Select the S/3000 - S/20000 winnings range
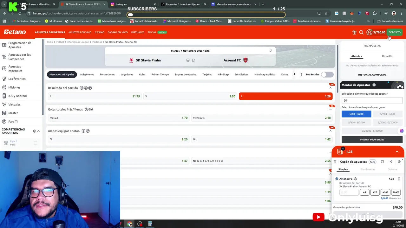Image resolution: width=406 pixels, height=228 pixels. (388, 122)
